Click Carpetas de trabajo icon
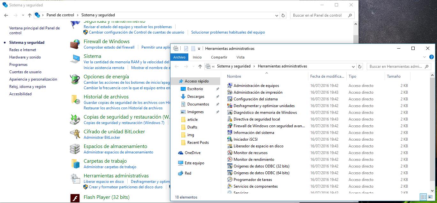 click(75, 164)
